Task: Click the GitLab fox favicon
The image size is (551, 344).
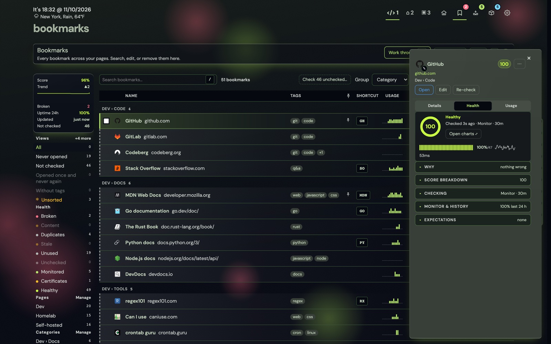Action: coord(117,137)
